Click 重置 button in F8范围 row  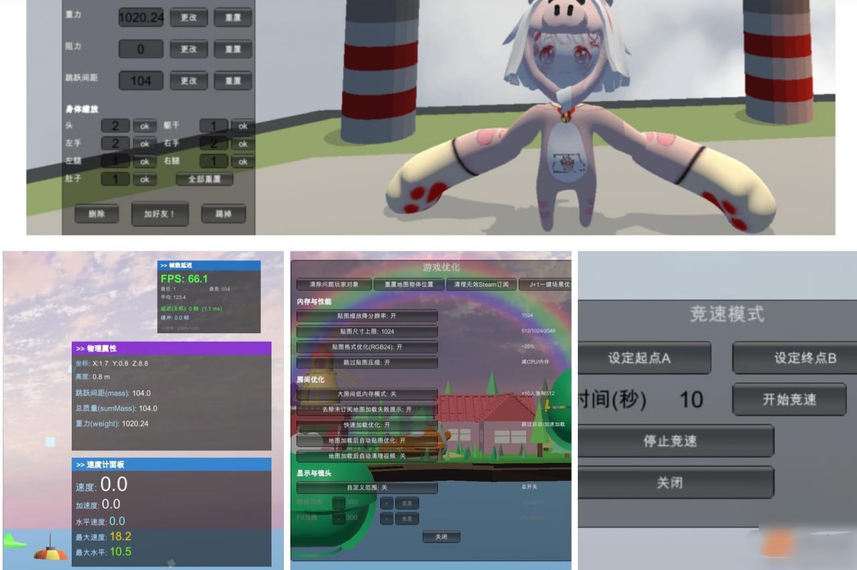[406, 518]
